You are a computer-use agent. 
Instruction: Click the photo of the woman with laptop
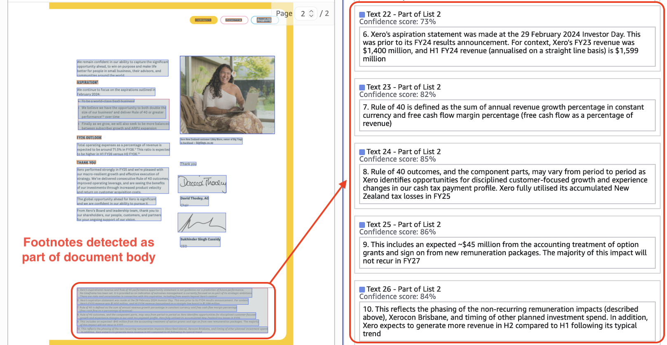227,95
